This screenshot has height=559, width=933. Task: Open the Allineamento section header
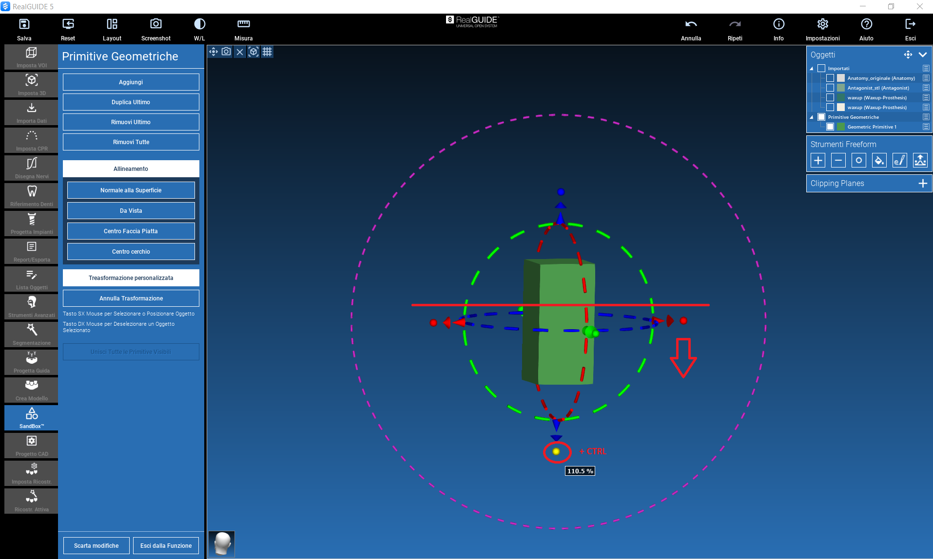click(x=131, y=169)
